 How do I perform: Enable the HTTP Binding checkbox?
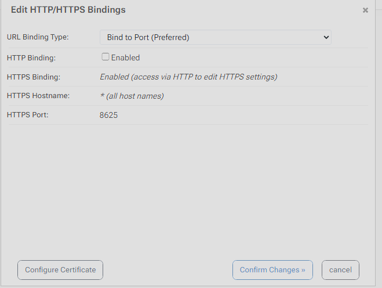coord(105,57)
